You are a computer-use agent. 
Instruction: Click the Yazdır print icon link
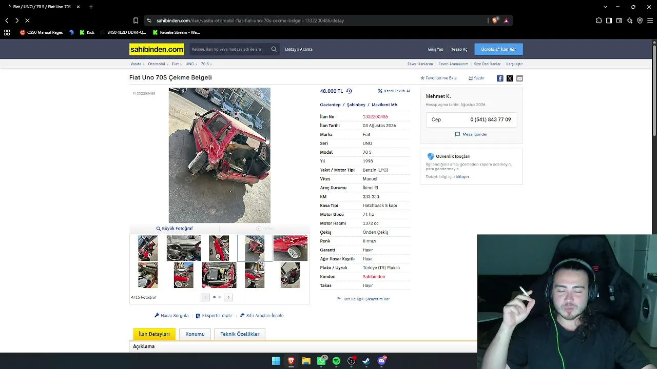[477, 78]
